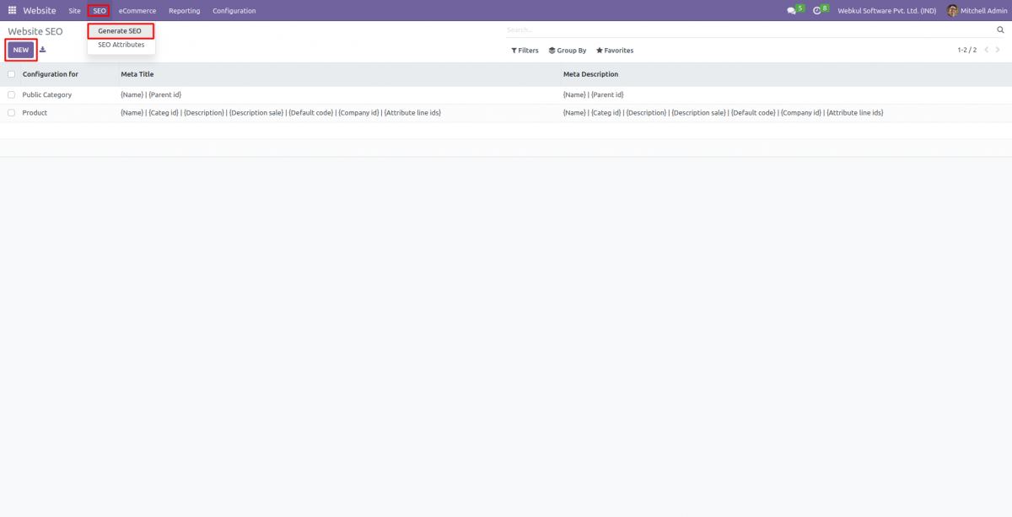Screen dimensions: 1012x517
Task: Open SEO Attributes menu entry
Action: pos(121,45)
